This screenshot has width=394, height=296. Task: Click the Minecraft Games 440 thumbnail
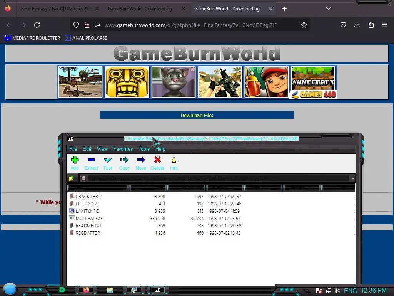coord(313,82)
